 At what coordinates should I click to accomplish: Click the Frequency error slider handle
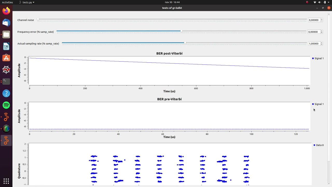point(181,31)
